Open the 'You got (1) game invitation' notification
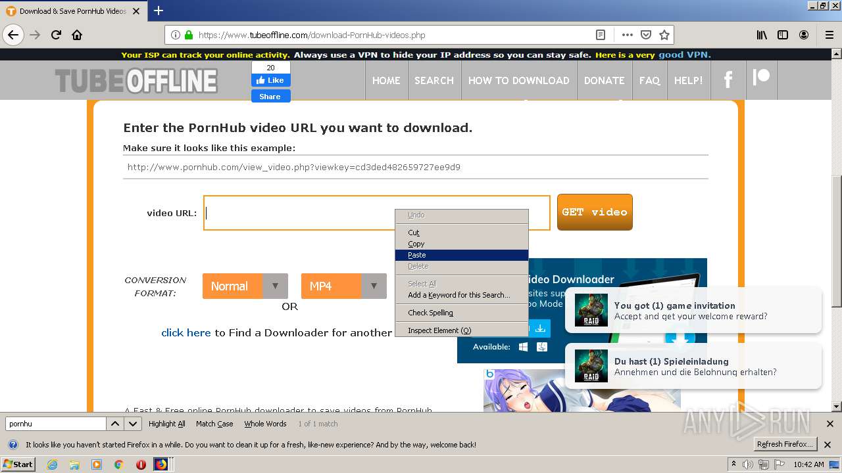842x473 pixels. coord(693,310)
